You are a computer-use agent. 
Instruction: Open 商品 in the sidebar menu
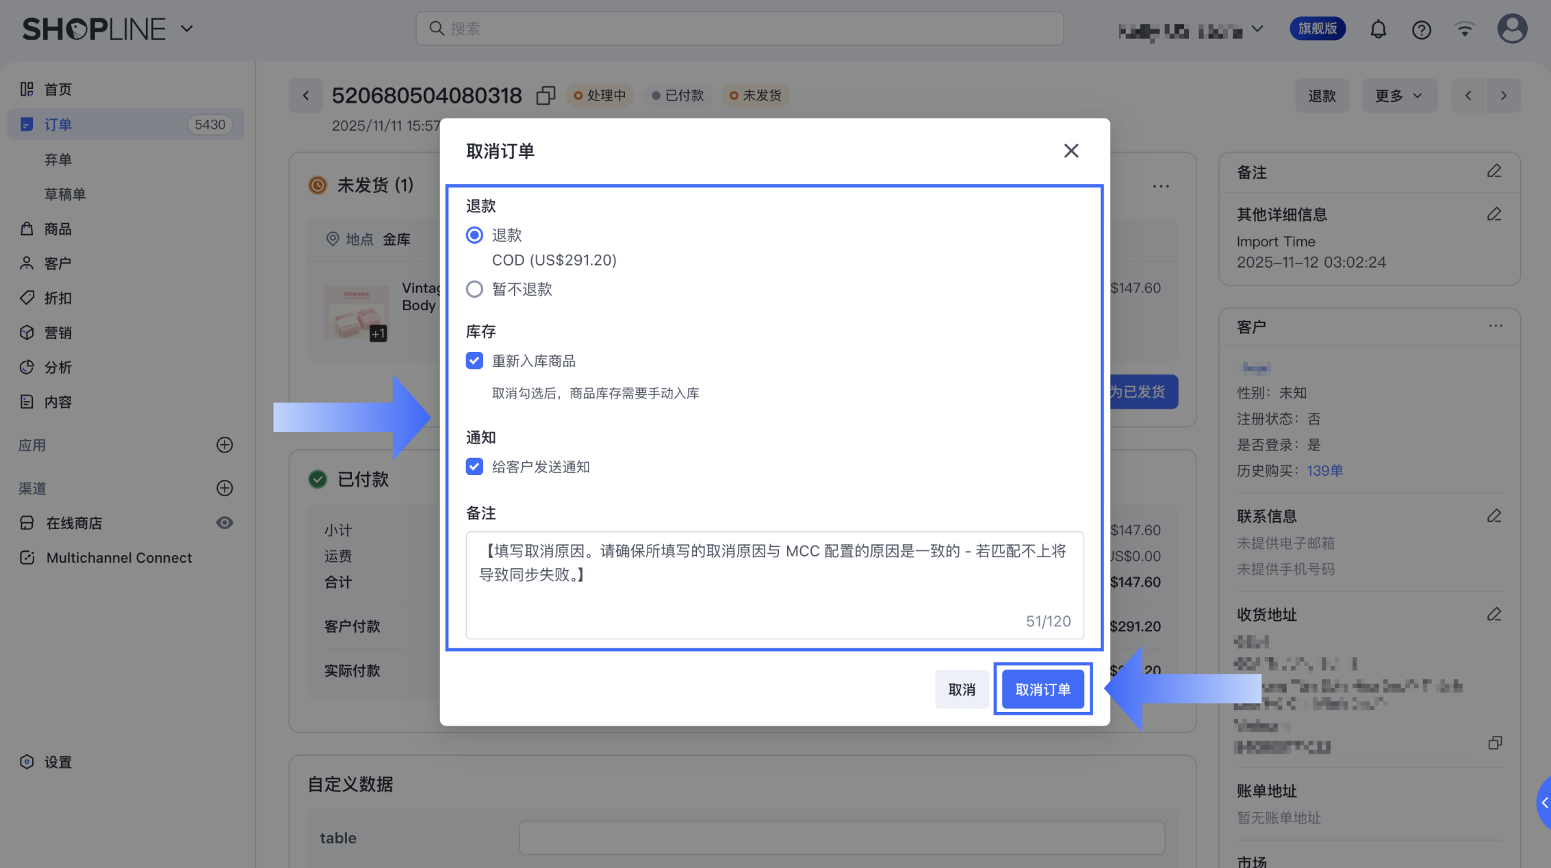pyautogui.click(x=57, y=229)
